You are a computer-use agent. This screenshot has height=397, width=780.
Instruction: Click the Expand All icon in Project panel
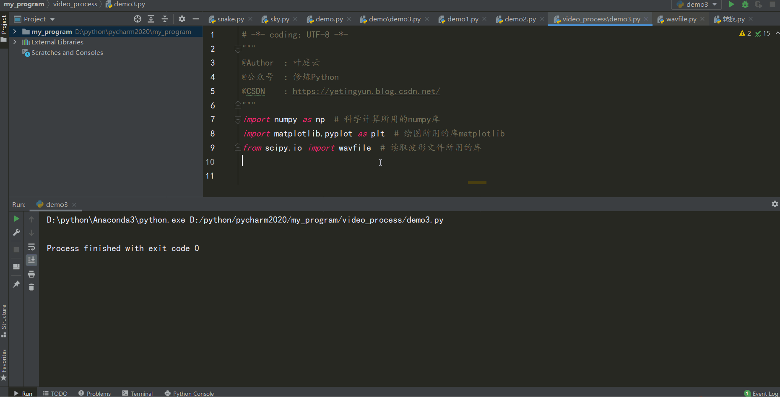pos(151,19)
